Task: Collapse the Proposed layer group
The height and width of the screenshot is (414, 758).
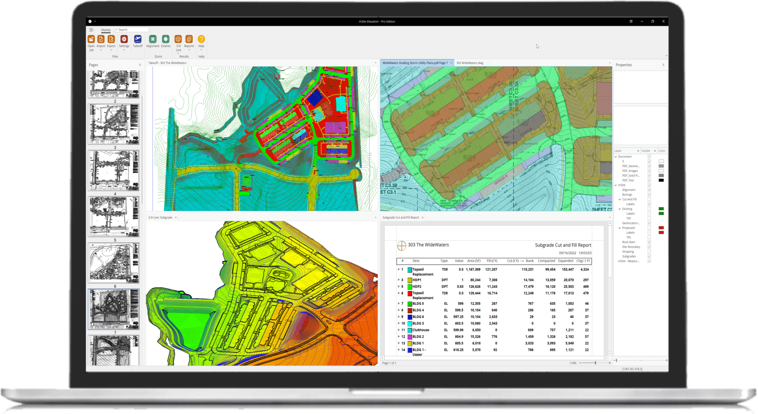Action: (619, 228)
